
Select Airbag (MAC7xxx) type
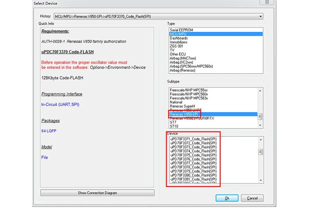pyautogui.click(x=216, y=58)
